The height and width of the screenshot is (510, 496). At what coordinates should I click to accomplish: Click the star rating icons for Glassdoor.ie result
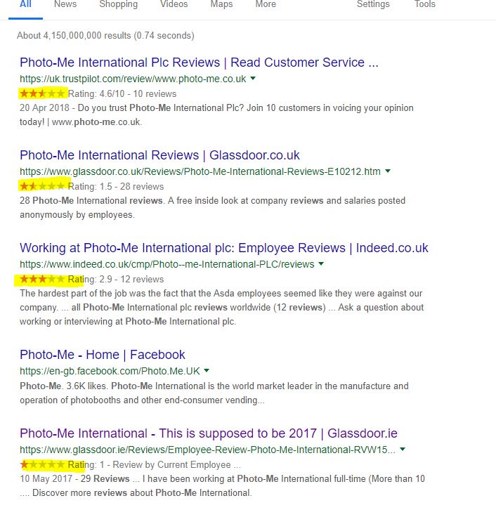point(42,464)
